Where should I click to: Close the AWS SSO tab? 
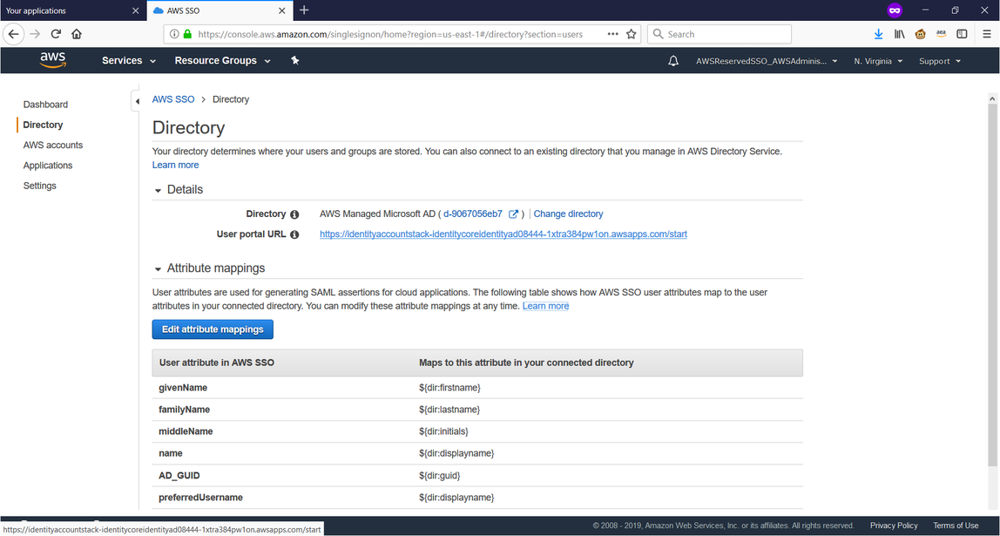click(282, 10)
